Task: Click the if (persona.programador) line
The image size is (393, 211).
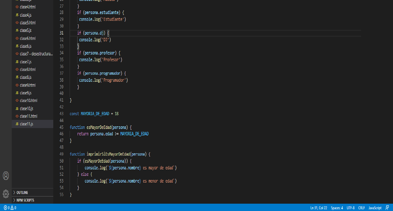Action: [102, 73]
